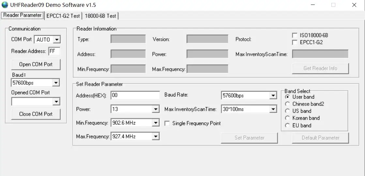Select the EU band radio button
Image resolution: width=365 pixels, height=176 pixels.
pyautogui.click(x=287, y=125)
